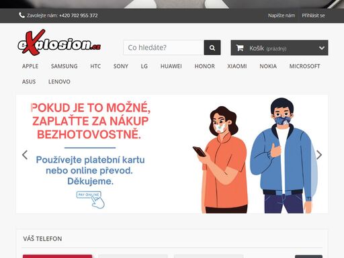
Task: Open the HONOR category
Action: [204, 67]
